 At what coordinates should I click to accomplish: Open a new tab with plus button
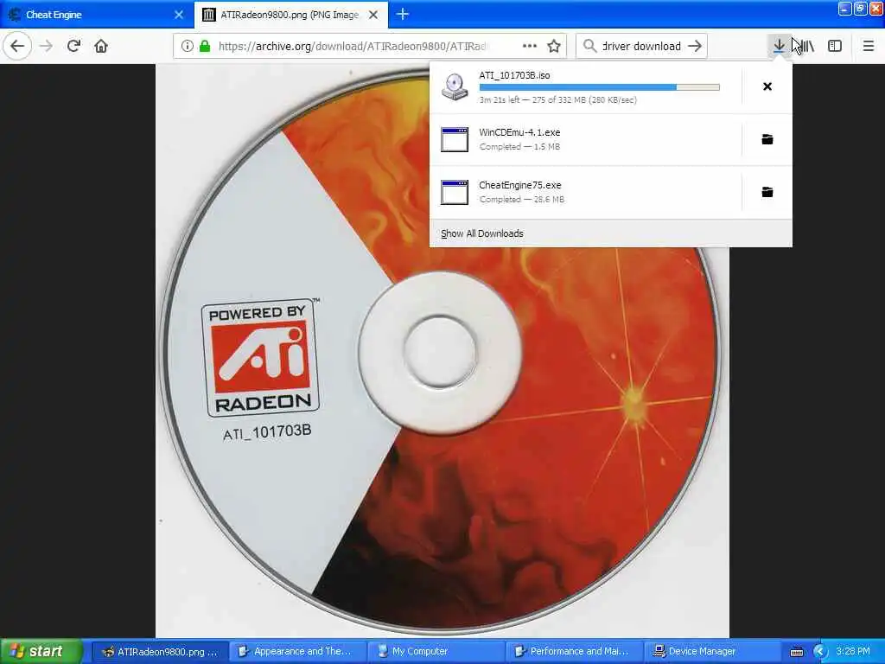pyautogui.click(x=403, y=14)
